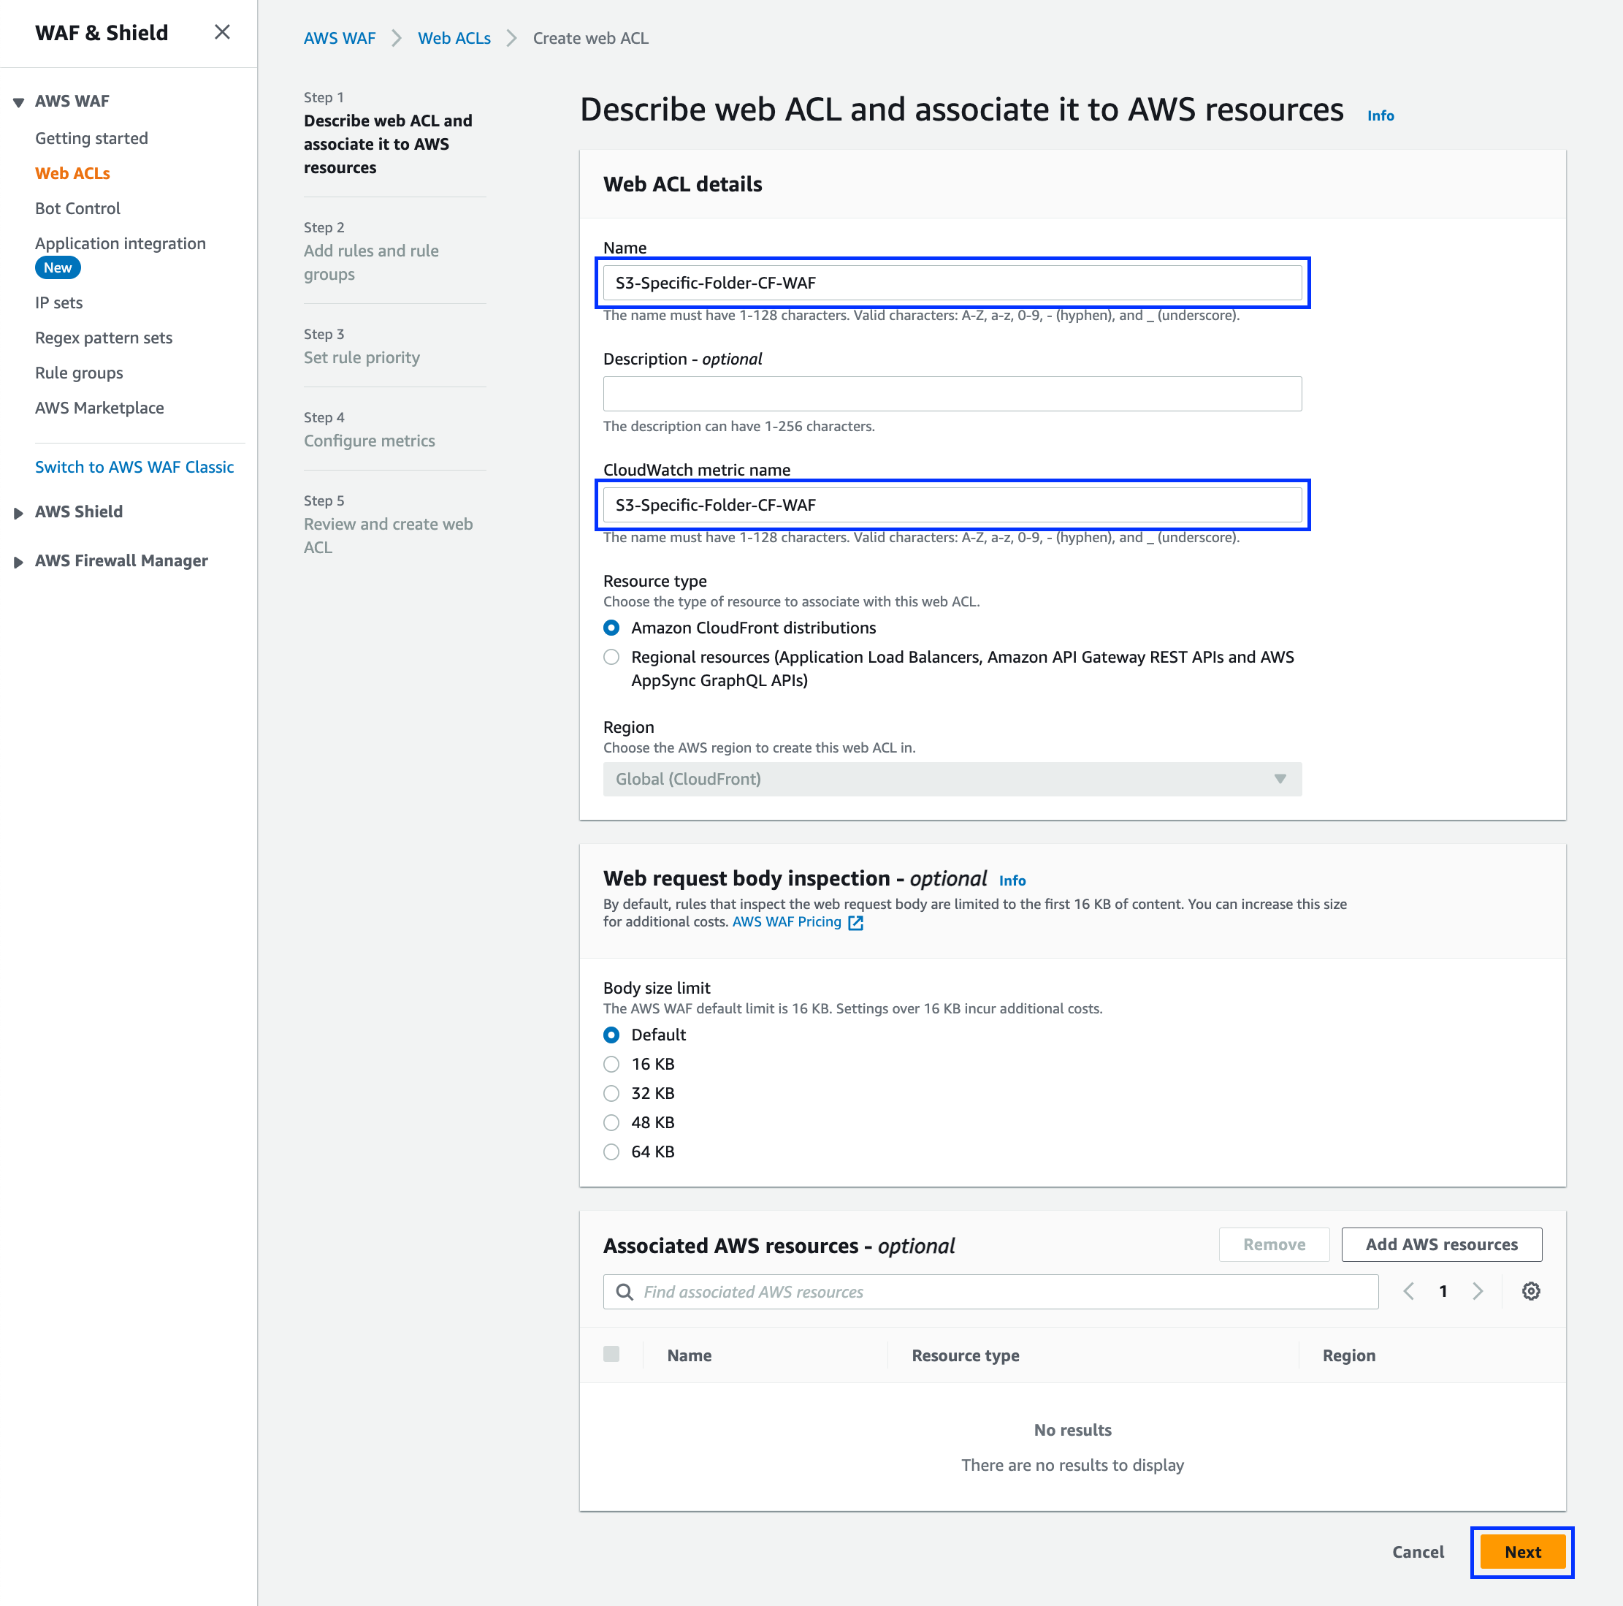Click the Name input field
Image resolution: width=1623 pixels, height=1606 pixels.
tap(952, 282)
